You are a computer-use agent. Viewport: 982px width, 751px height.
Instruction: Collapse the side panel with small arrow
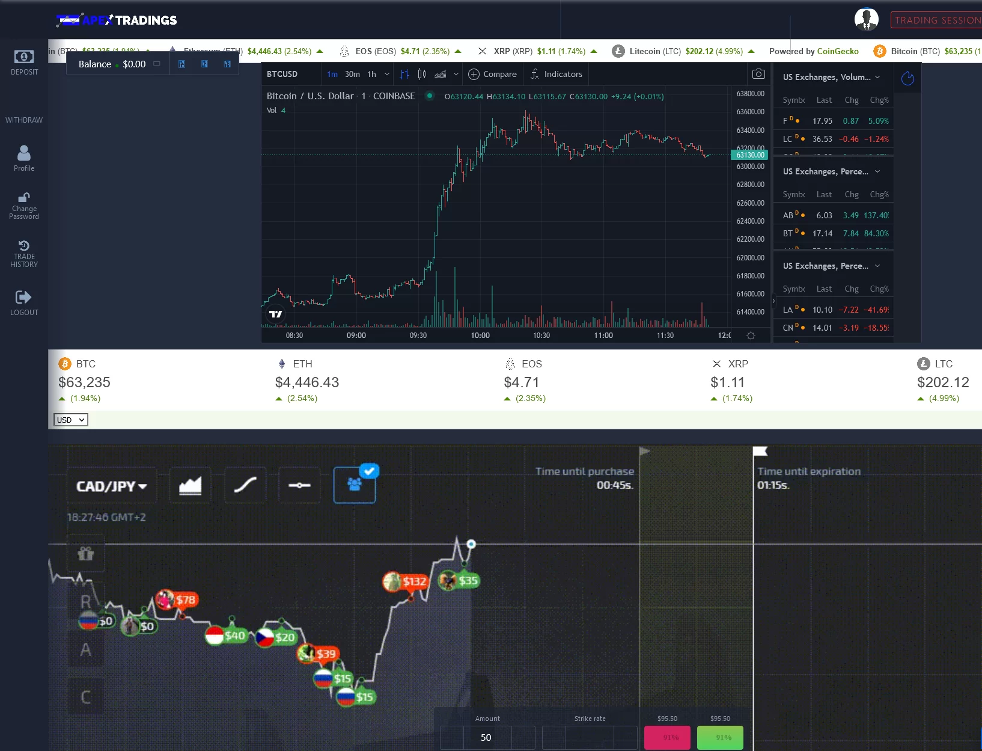click(x=773, y=301)
